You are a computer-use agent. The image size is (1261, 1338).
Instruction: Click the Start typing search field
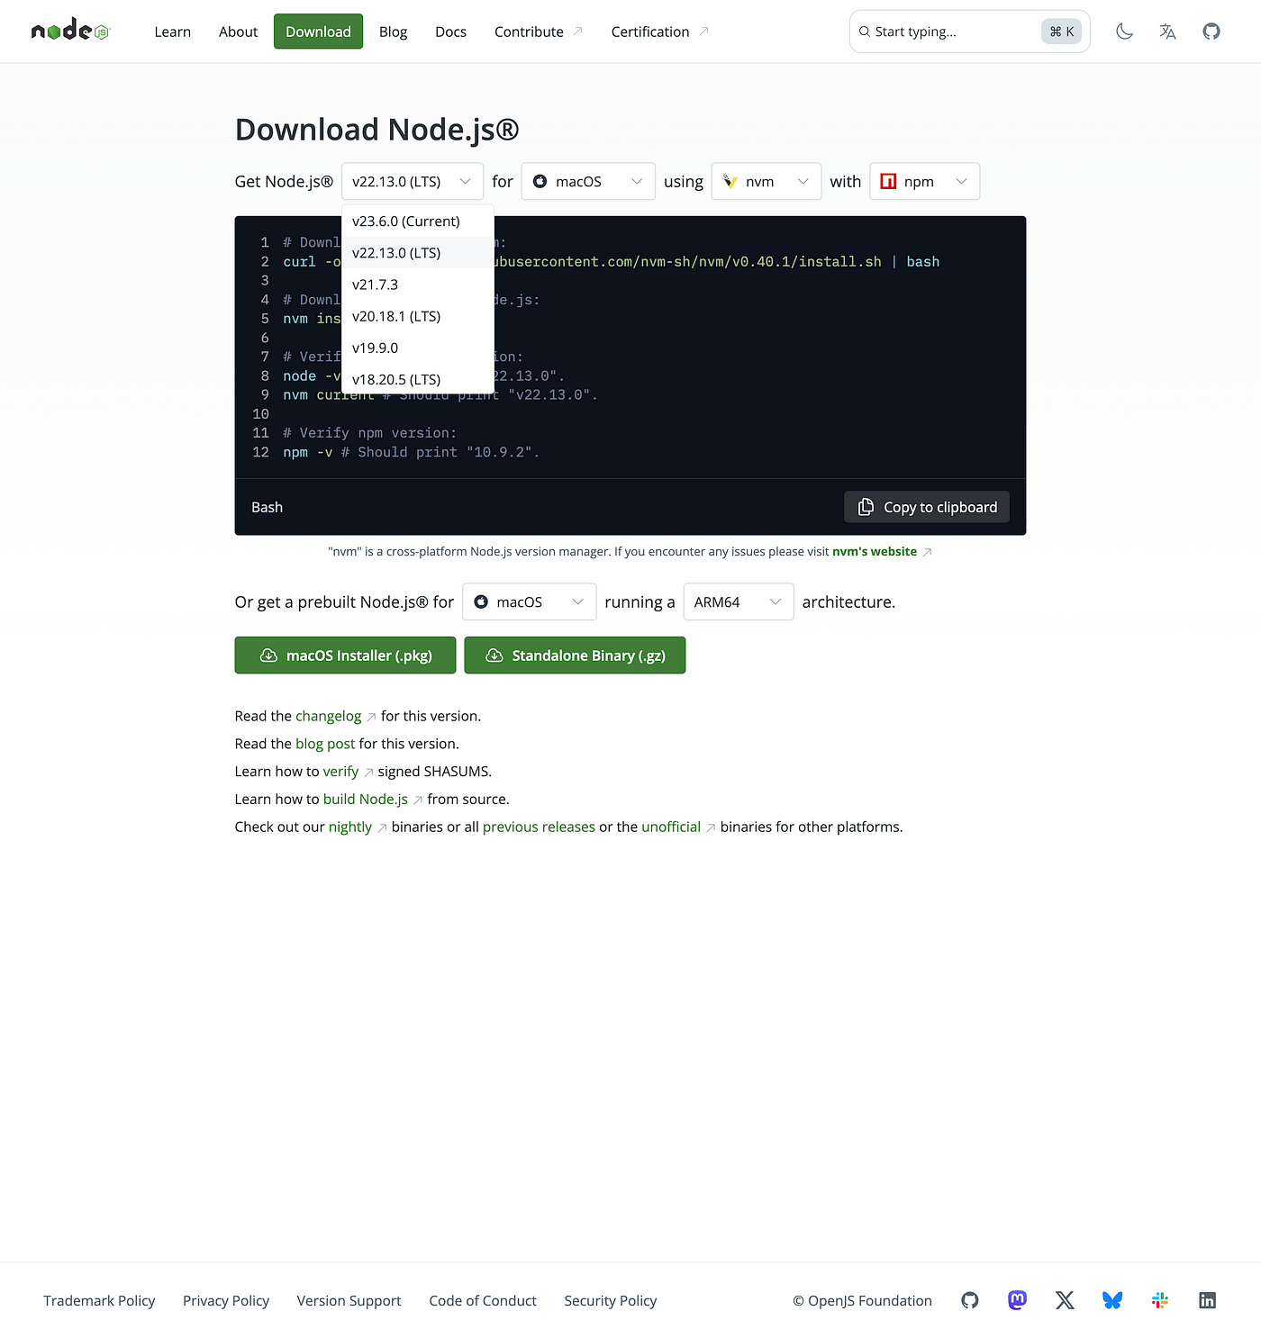pyautogui.click(x=946, y=31)
